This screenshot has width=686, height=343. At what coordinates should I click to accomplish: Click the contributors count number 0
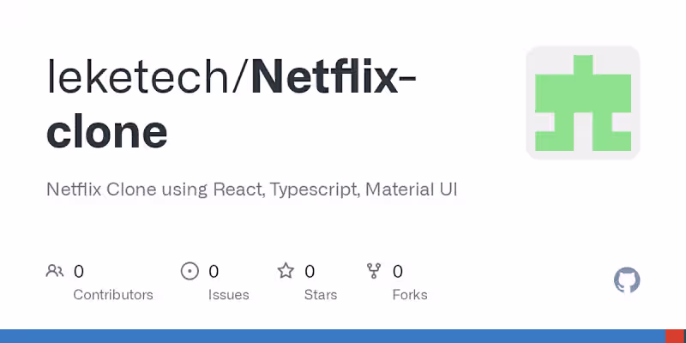pyautogui.click(x=79, y=272)
